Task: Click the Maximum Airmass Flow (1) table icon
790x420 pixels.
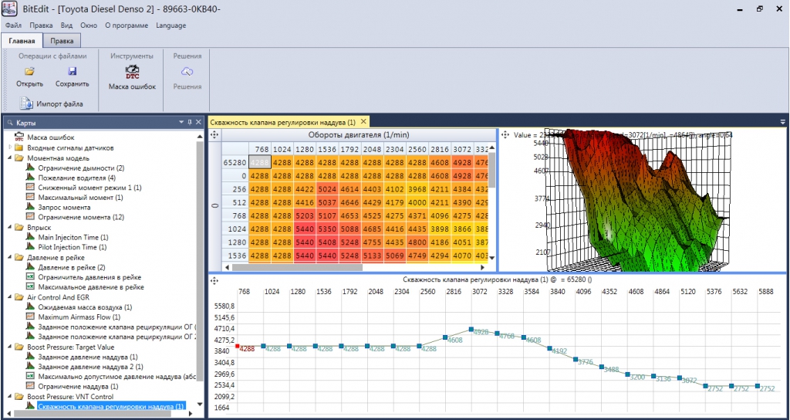Action: [x=30, y=317]
